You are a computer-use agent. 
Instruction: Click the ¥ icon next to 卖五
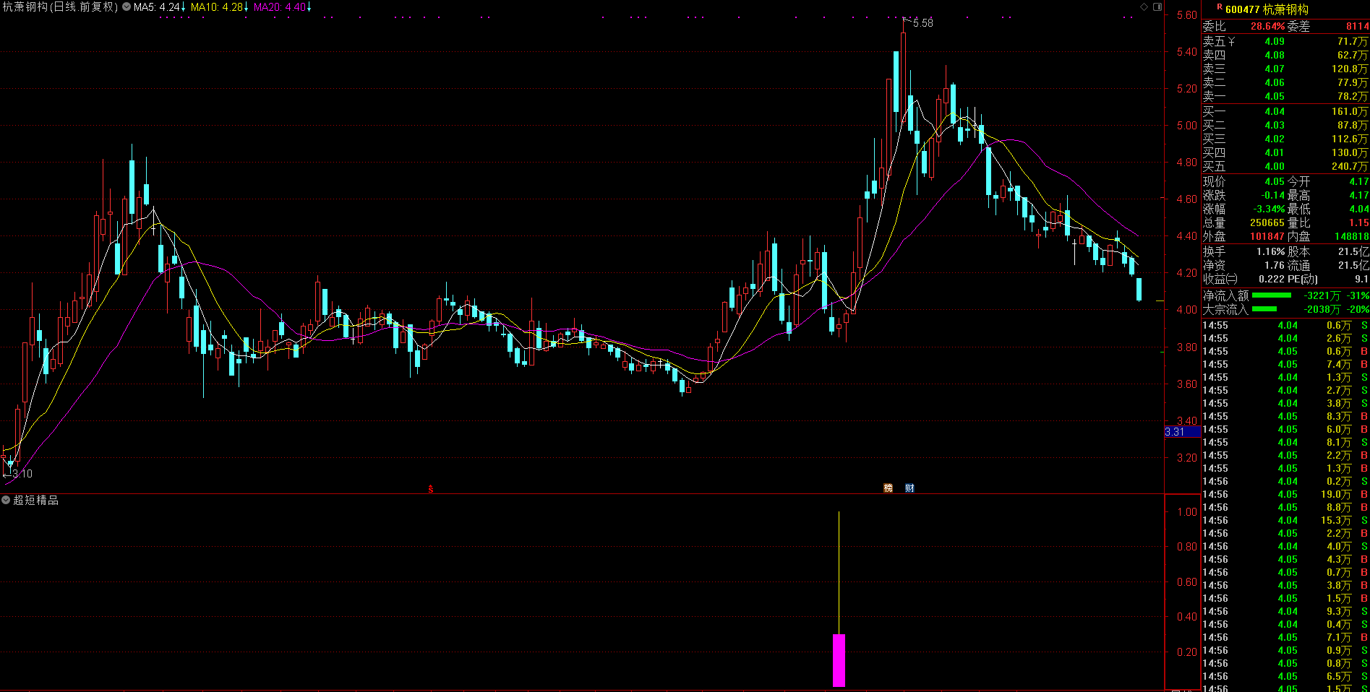[1231, 42]
